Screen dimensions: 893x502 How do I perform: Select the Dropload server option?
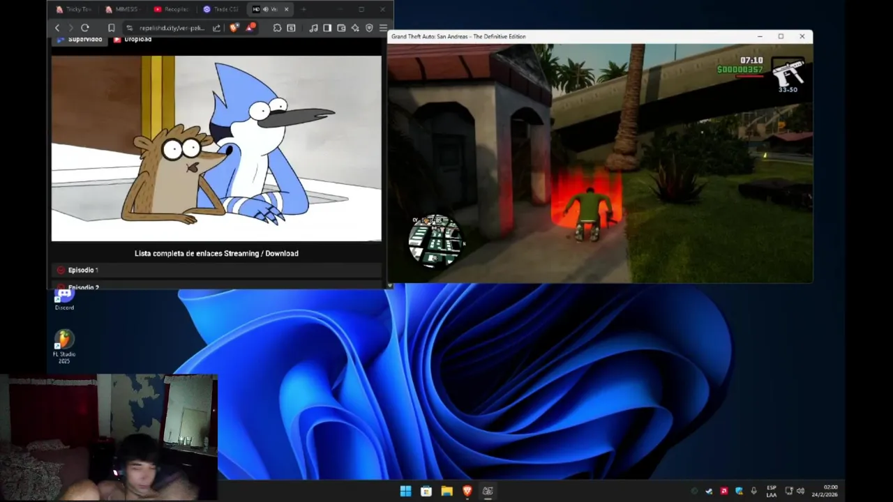coord(133,40)
